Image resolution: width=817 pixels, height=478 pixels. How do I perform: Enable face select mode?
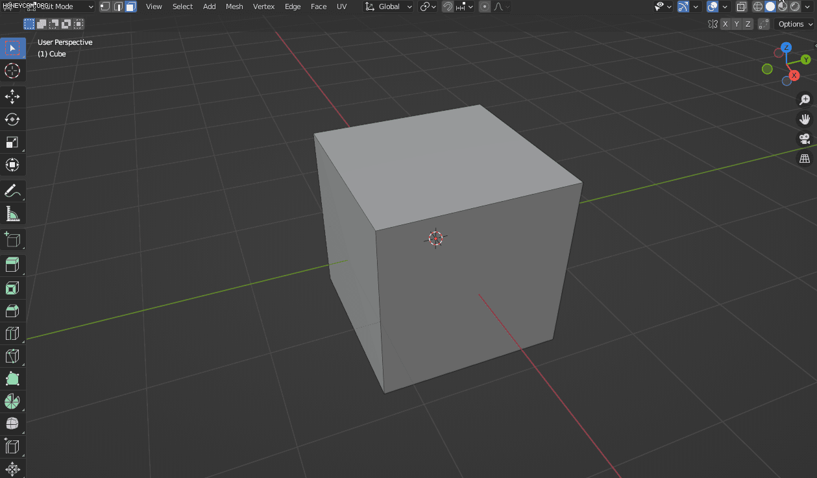130,6
